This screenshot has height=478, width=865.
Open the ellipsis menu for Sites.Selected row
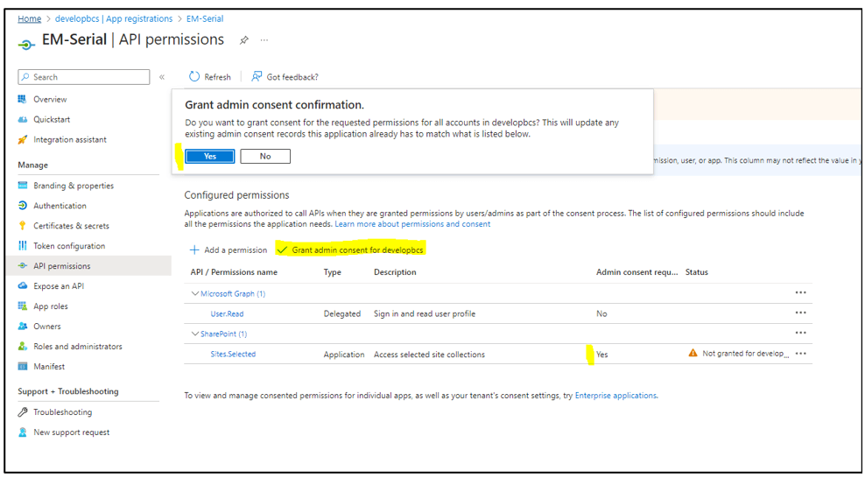click(800, 354)
